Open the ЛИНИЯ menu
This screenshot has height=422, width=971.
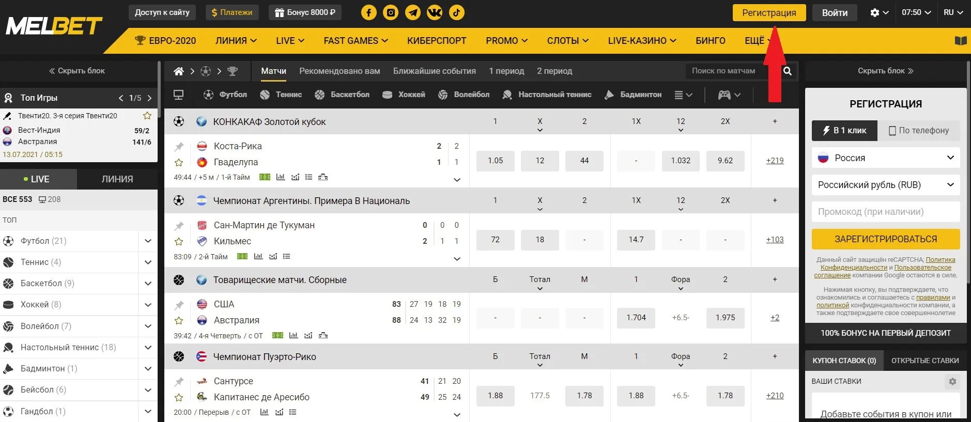tap(236, 41)
